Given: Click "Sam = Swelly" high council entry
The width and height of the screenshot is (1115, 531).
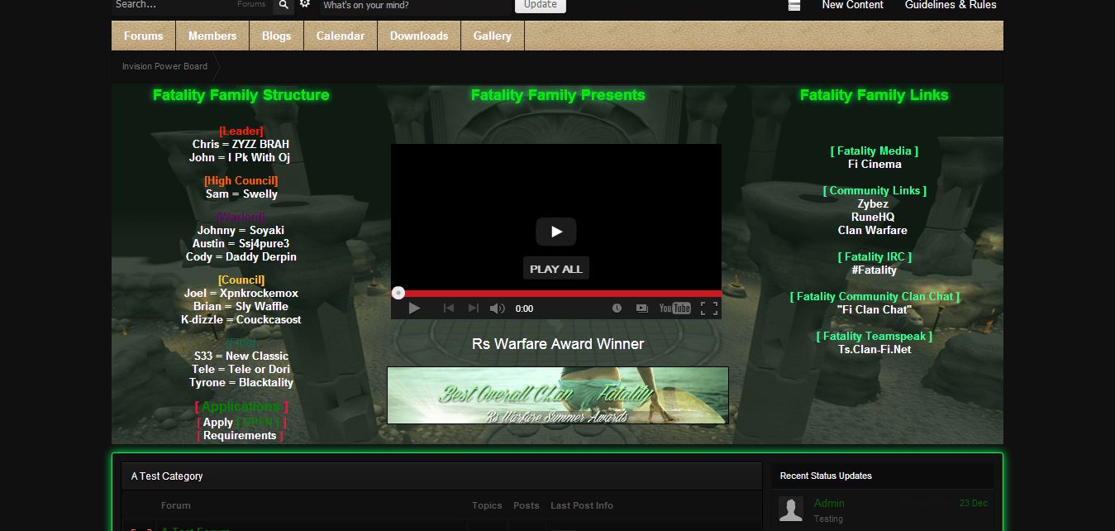Looking at the screenshot, I should pyautogui.click(x=241, y=194).
